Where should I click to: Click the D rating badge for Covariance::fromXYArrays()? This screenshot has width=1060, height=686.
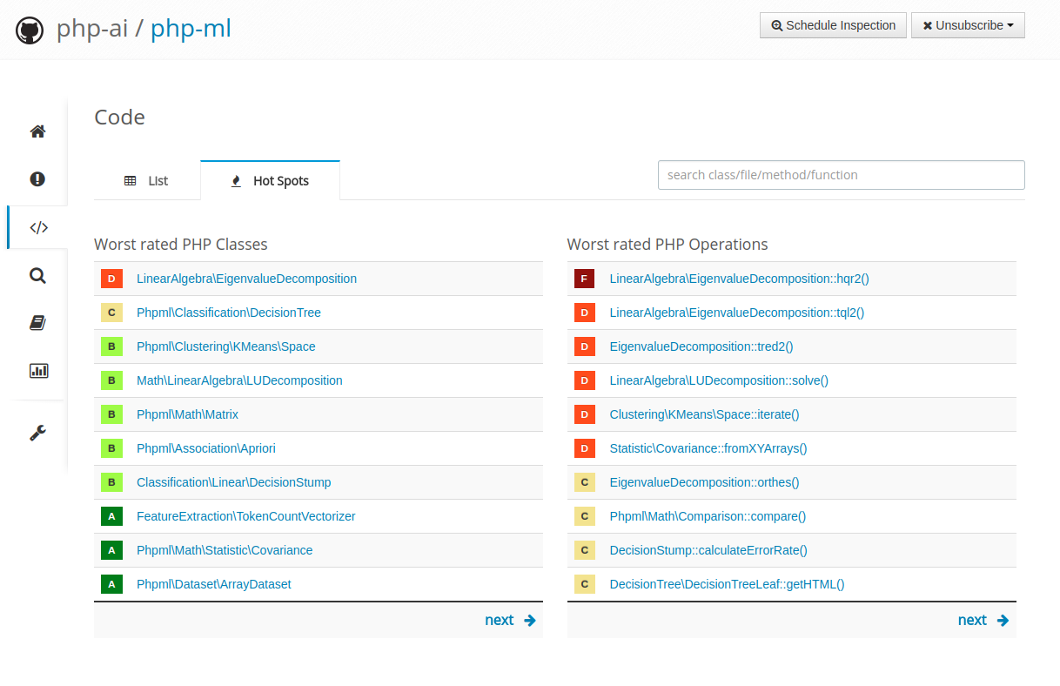[585, 448]
